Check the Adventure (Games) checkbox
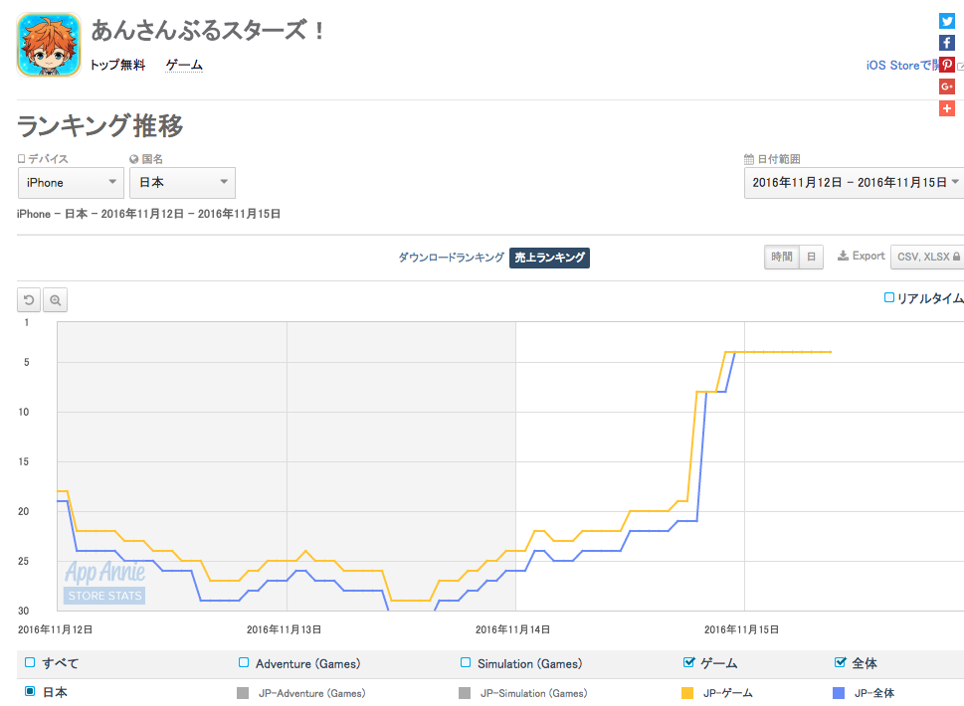Image resolution: width=964 pixels, height=706 pixels. (x=244, y=662)
